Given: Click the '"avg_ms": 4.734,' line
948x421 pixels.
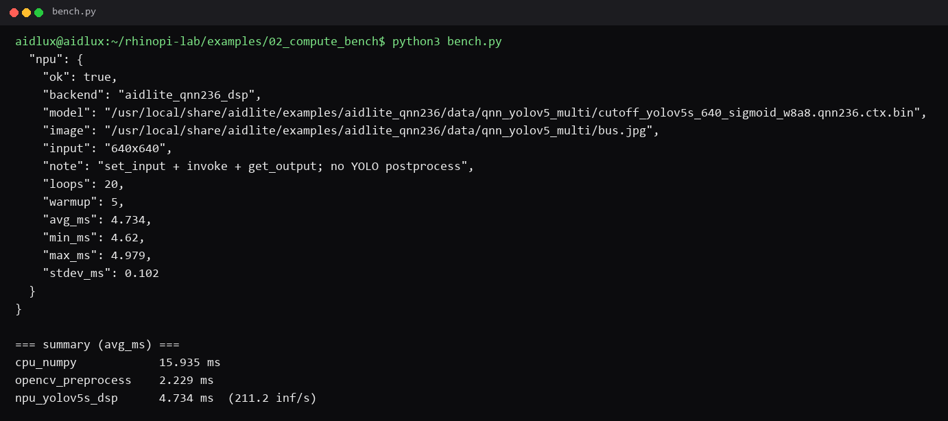Looking at the screenshot, I should [97, 220].
